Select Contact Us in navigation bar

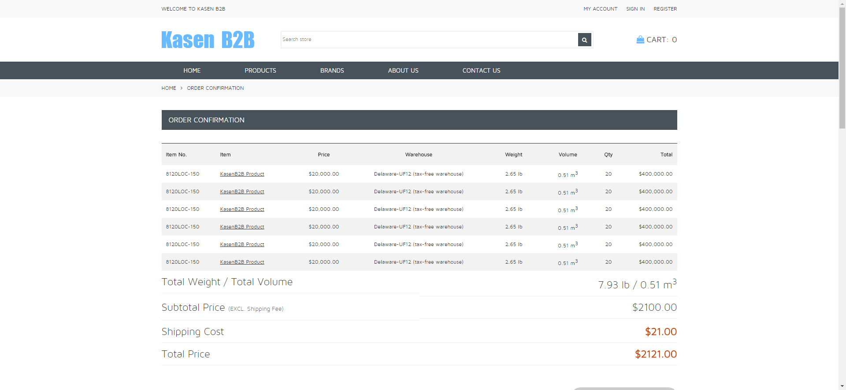click(x=481, y=70)
